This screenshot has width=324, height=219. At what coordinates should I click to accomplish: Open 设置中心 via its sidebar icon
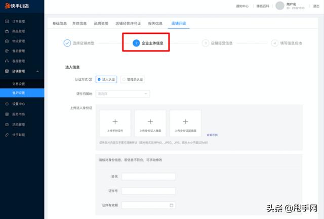[x=7, y=104]
